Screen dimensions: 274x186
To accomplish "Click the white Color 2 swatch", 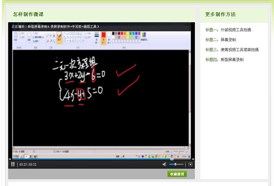I will pyautogui.click(x=110, y=36).
